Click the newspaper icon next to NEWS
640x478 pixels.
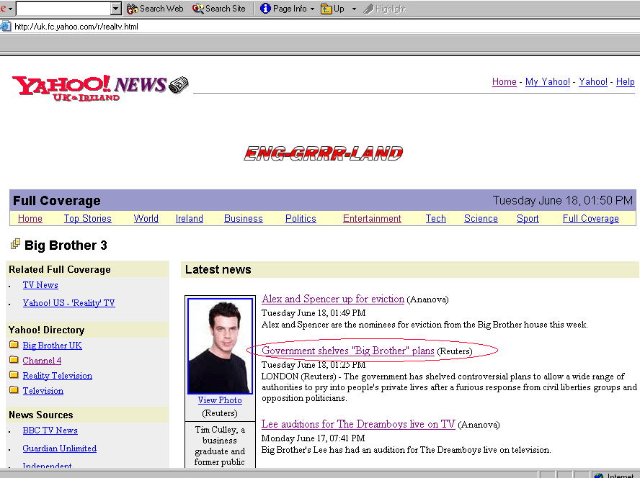tap(178, 85)
